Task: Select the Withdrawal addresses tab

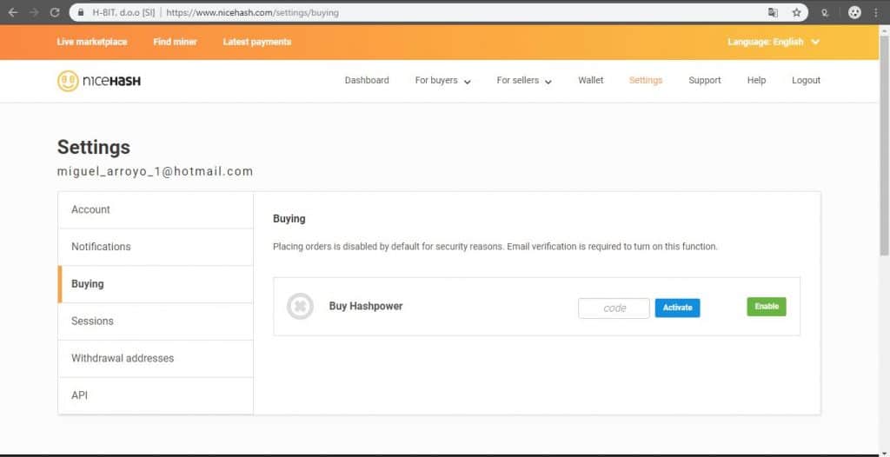Action: pos(156,358)
